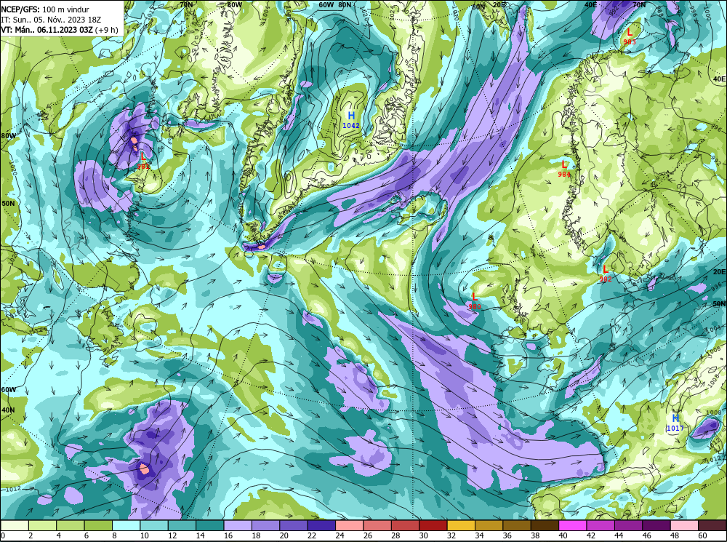Pick the 6–8 olive green legend swatch
727x542 pixels.
point(98,525)
